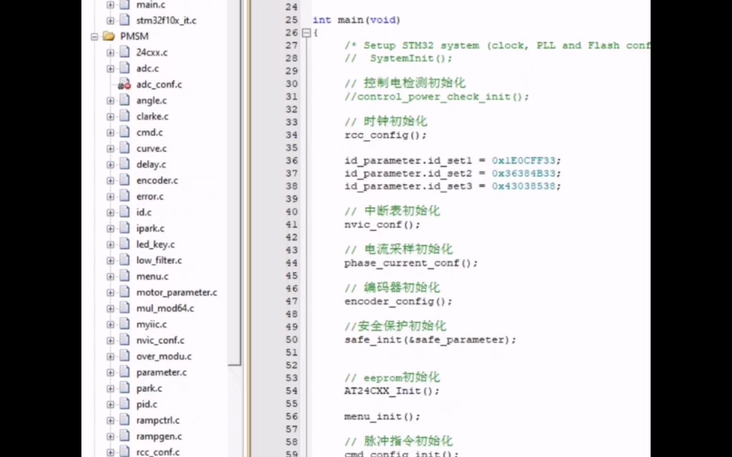Click the value 0x43038538

[524, 186]
